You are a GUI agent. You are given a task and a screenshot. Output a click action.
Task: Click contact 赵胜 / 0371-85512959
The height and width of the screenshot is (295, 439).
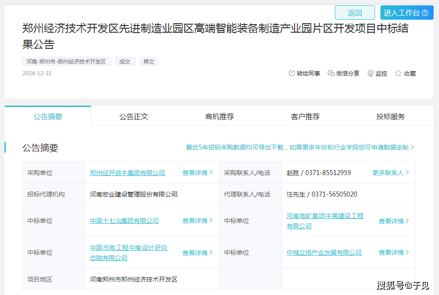point(319,173)
